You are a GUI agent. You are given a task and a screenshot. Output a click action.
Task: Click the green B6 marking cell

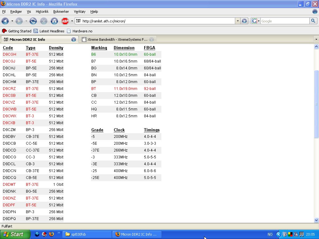coord(93,54)
